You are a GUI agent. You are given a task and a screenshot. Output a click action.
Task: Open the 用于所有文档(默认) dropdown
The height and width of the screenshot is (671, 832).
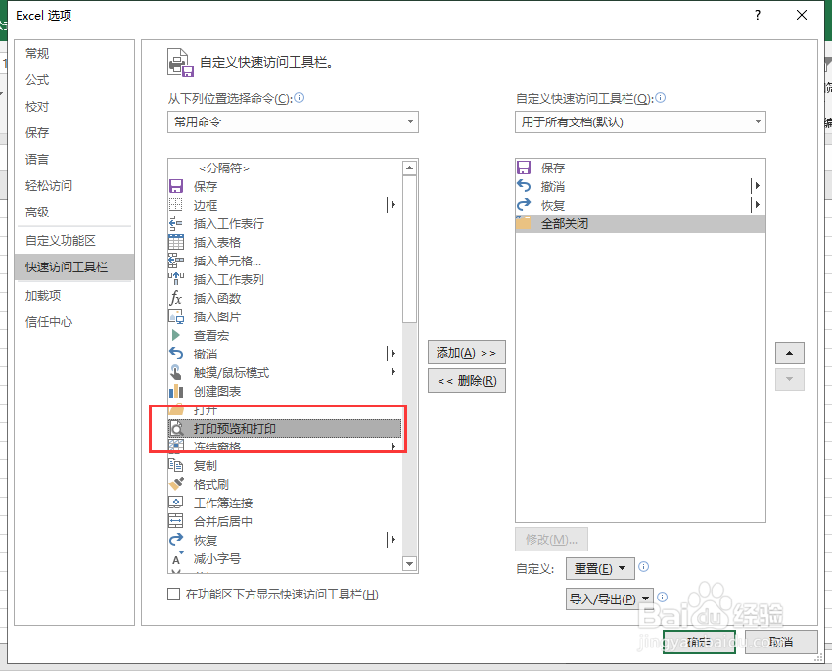point(640,122)
